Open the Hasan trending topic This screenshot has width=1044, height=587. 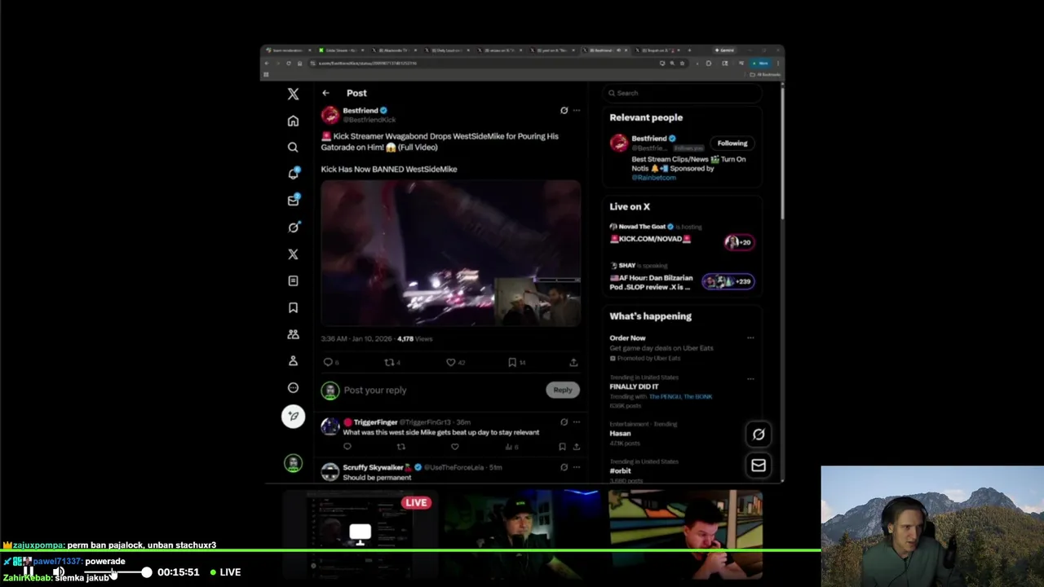pos(620,433)
